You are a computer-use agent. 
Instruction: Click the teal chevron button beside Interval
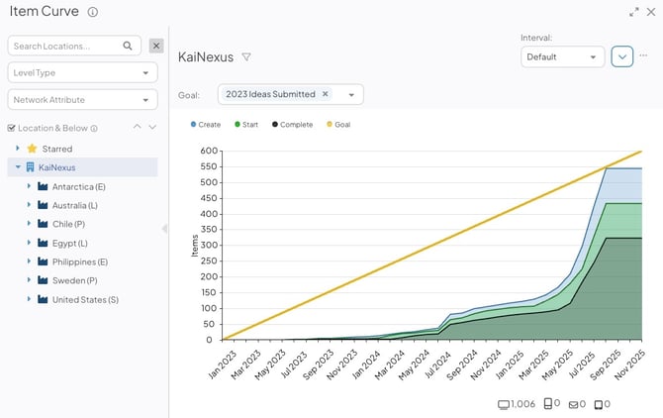[622, 56]
